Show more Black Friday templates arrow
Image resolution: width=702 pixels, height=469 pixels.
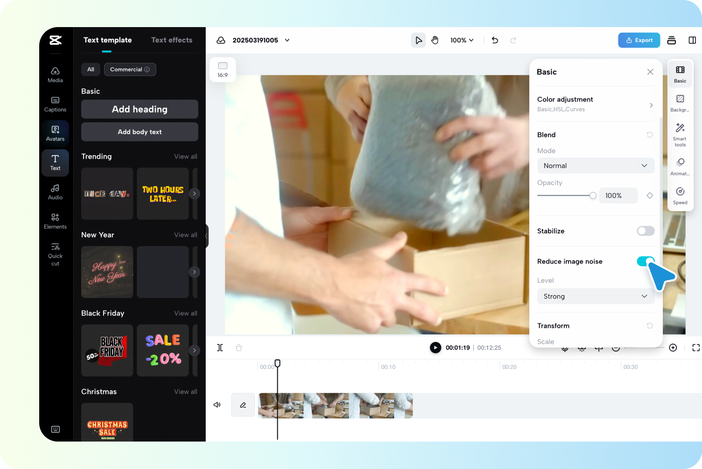(x=195, y=350)
